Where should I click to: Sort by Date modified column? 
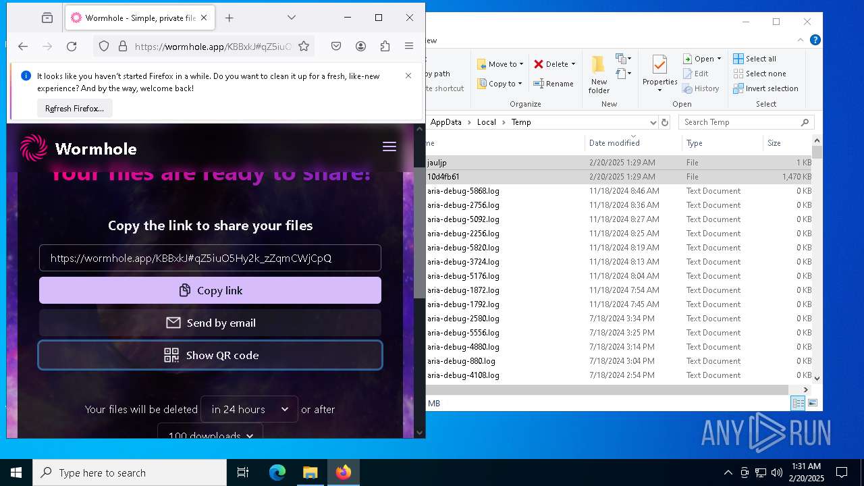pyautogui.click(x=633, y=143)
